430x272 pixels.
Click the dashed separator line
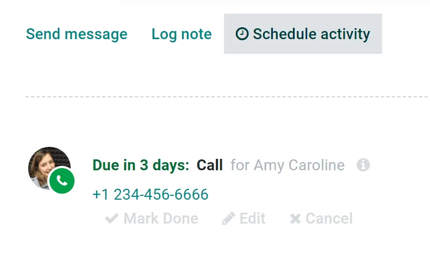(x=228, y=97)
